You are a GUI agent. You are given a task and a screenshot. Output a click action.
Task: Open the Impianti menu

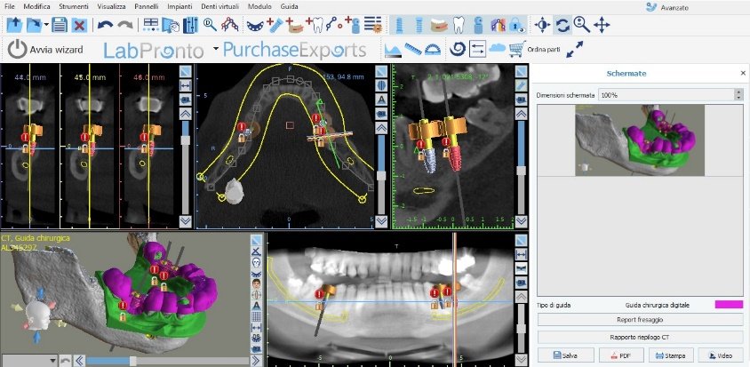180,7
